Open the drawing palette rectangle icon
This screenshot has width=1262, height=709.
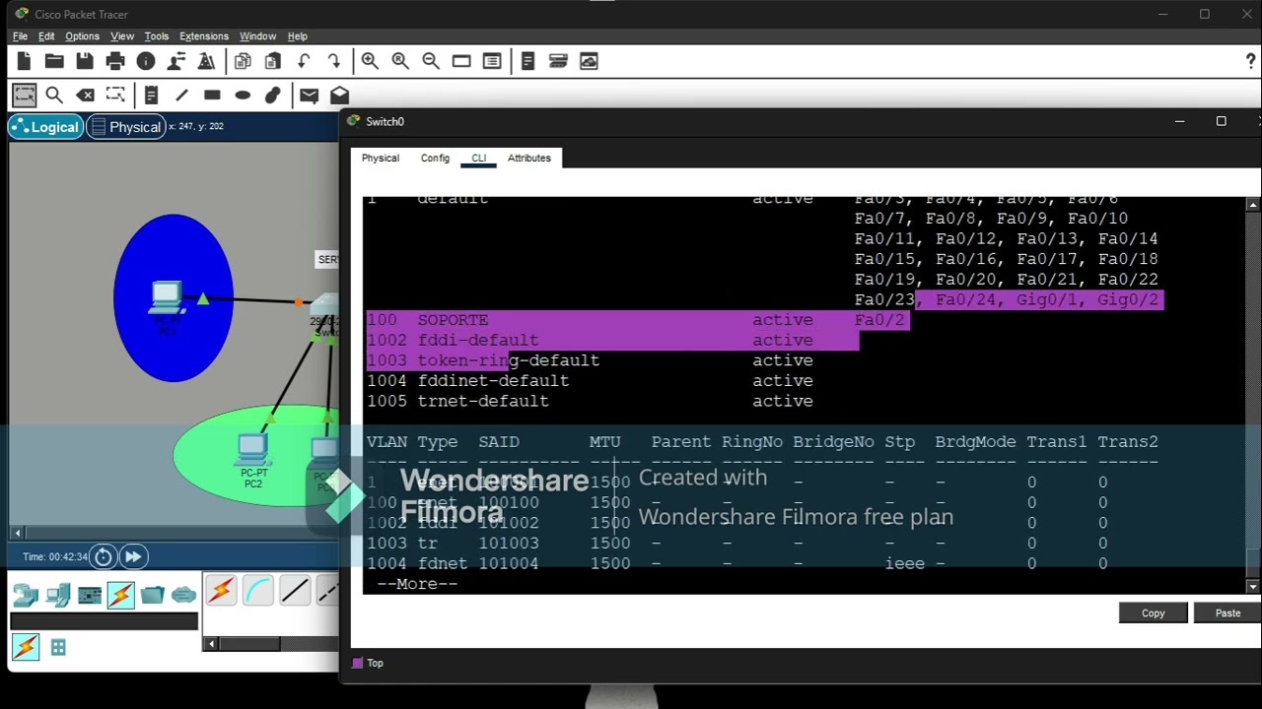point(461,61)
